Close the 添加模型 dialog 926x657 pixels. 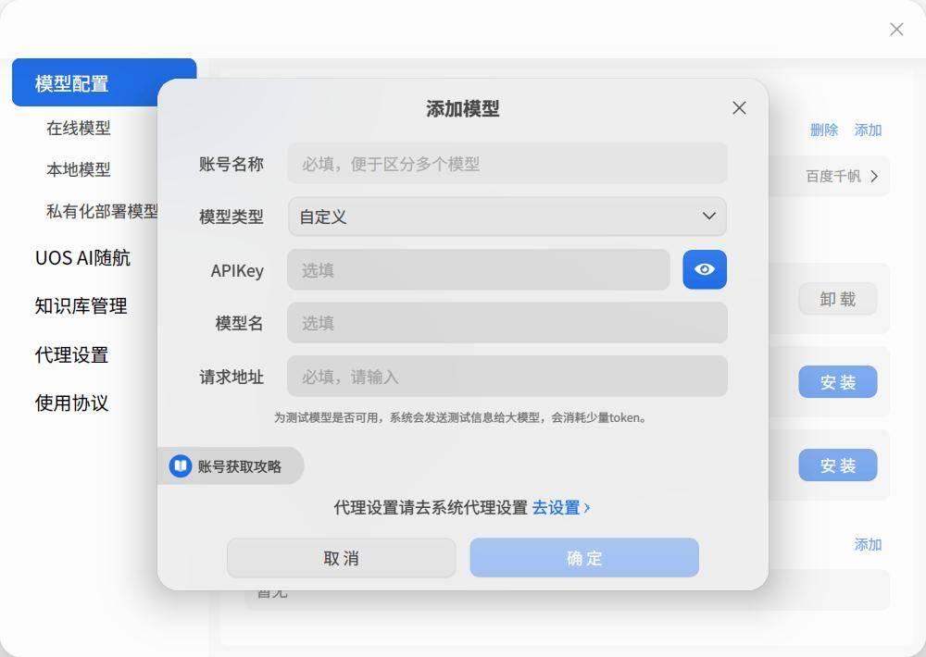point(739,108)
